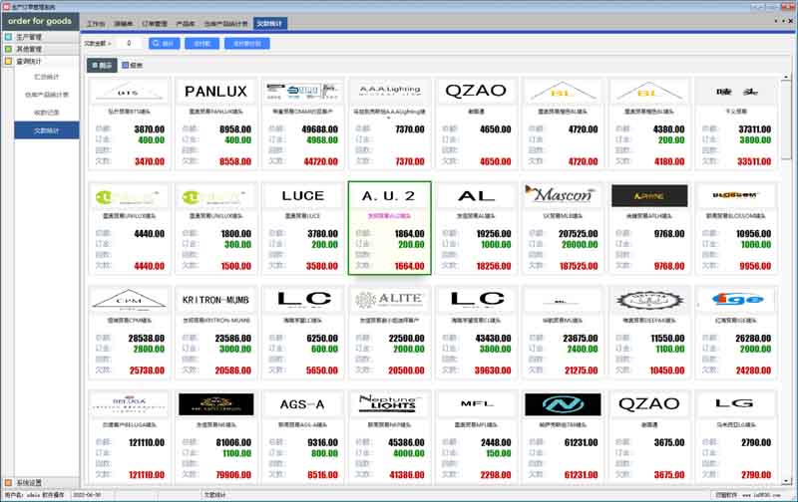Click the list view icon beside the card view tab
The width and height of the screenshot is (798, 502).
coord(126,65)
